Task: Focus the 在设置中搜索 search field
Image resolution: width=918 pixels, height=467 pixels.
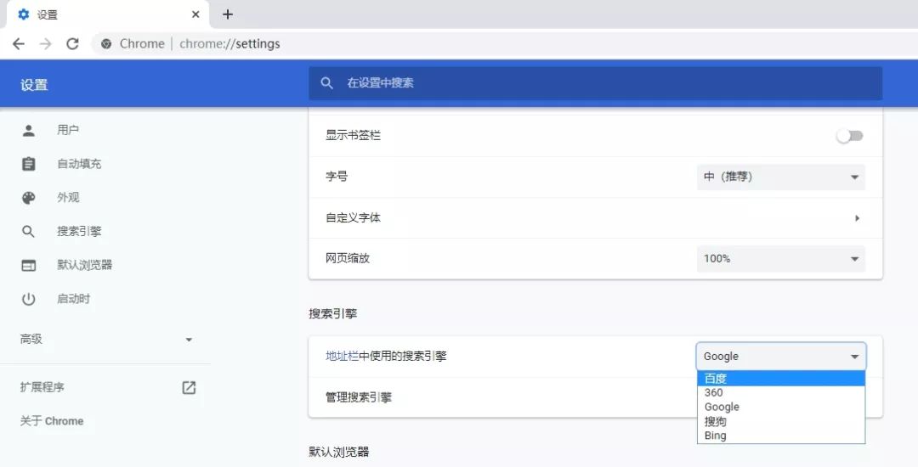Action: [595, 83]
